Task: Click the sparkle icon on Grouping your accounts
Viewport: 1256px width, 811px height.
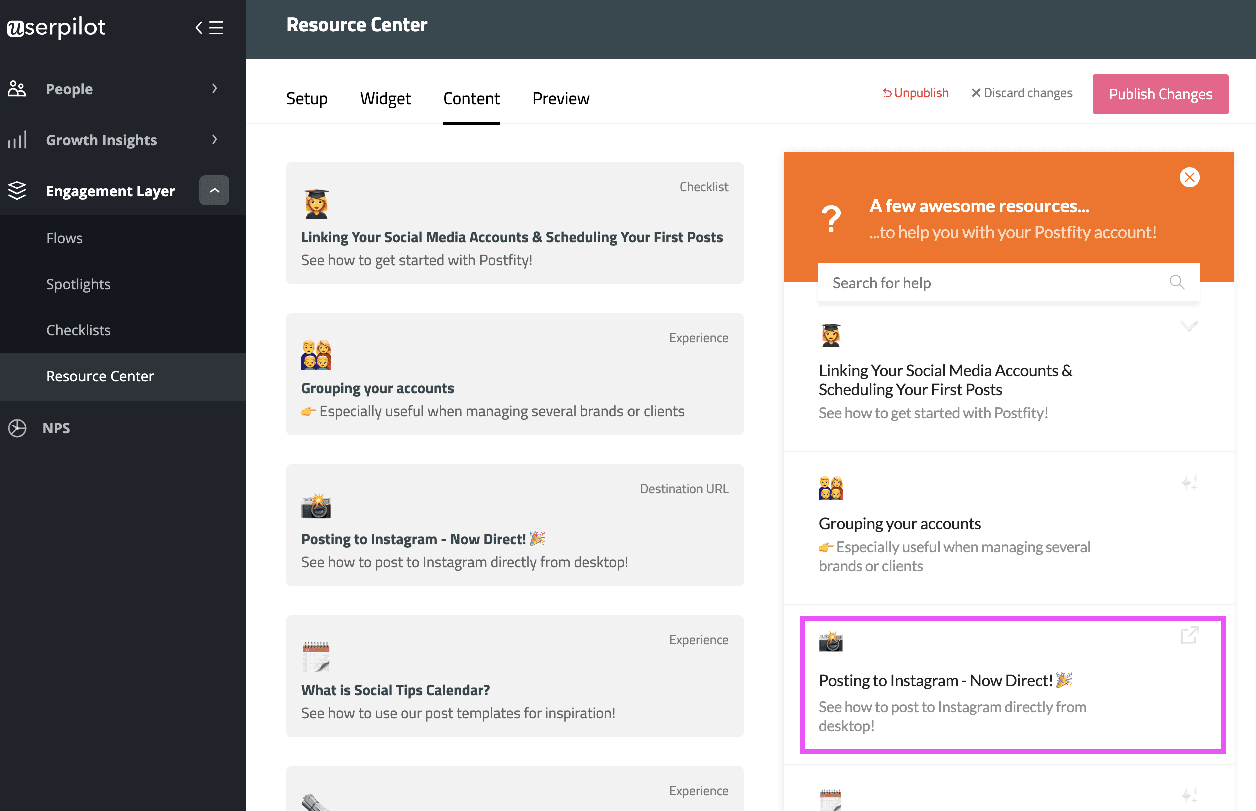Action: tap(1189, 482)
